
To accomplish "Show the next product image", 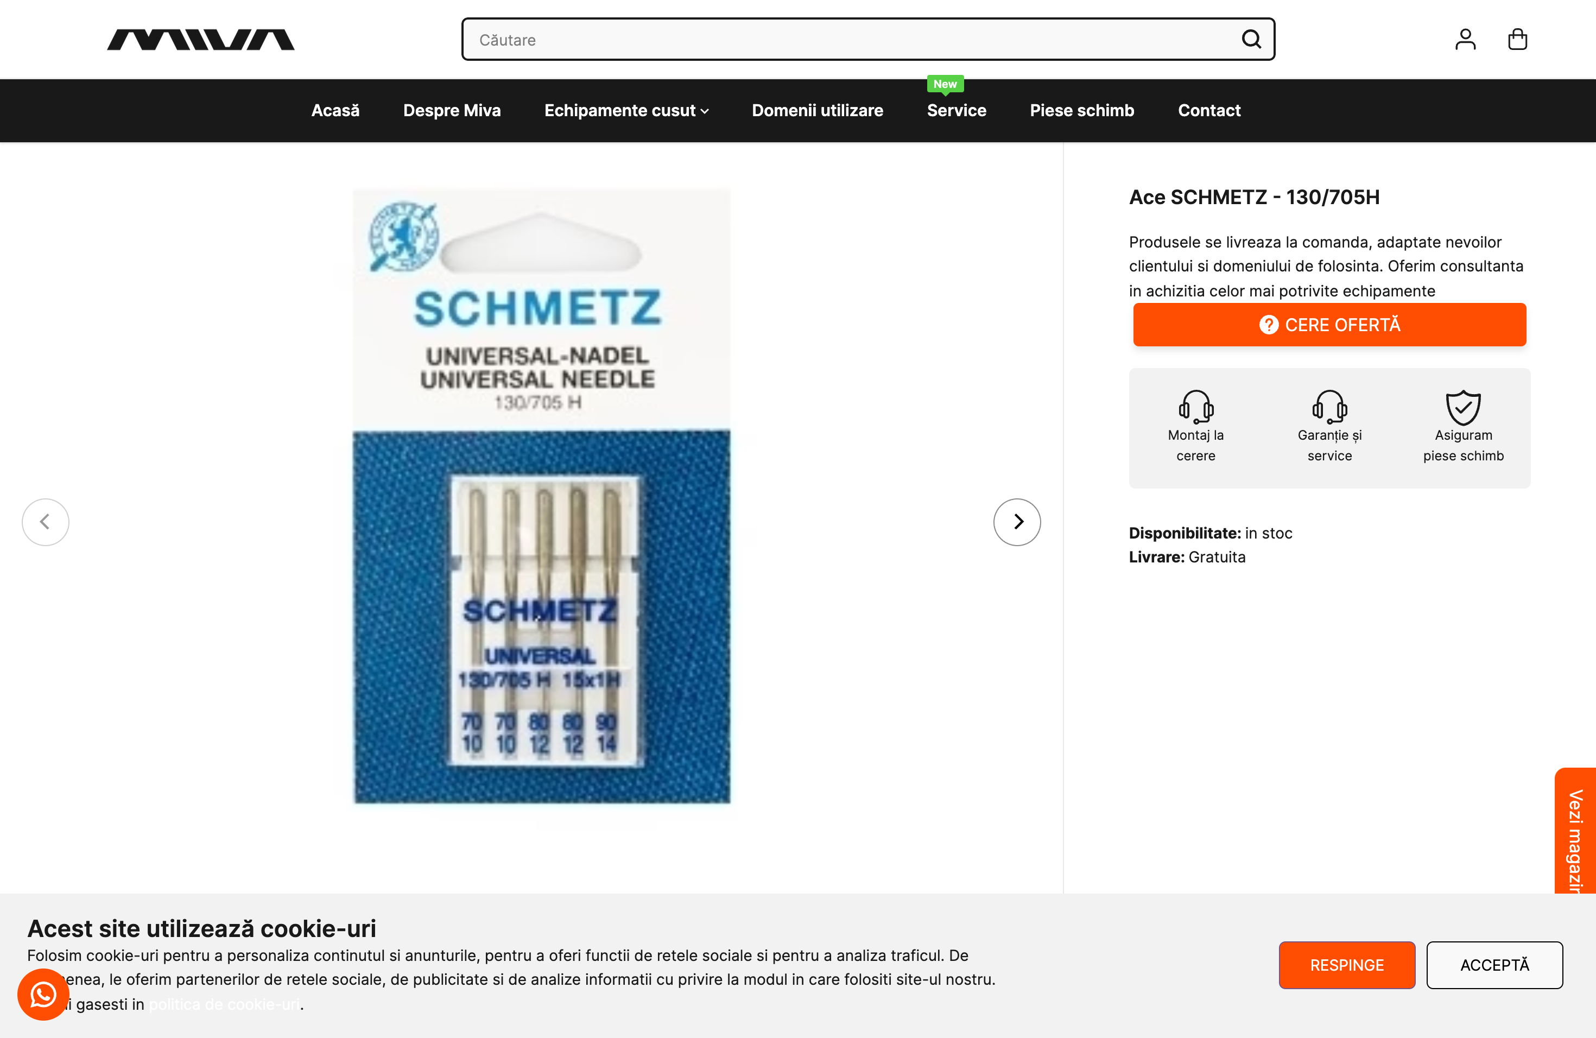I will [x=1017, y=522].
